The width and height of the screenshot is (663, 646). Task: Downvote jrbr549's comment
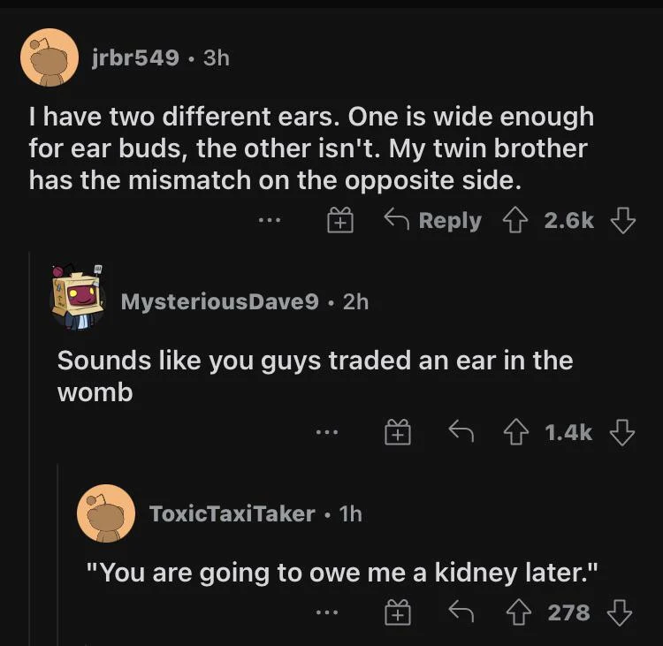pyautogui.click(x=624, y=220)
